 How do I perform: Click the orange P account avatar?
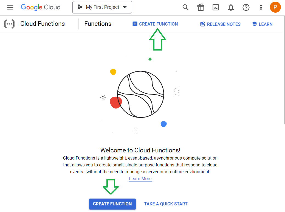(x=275, y=7)
